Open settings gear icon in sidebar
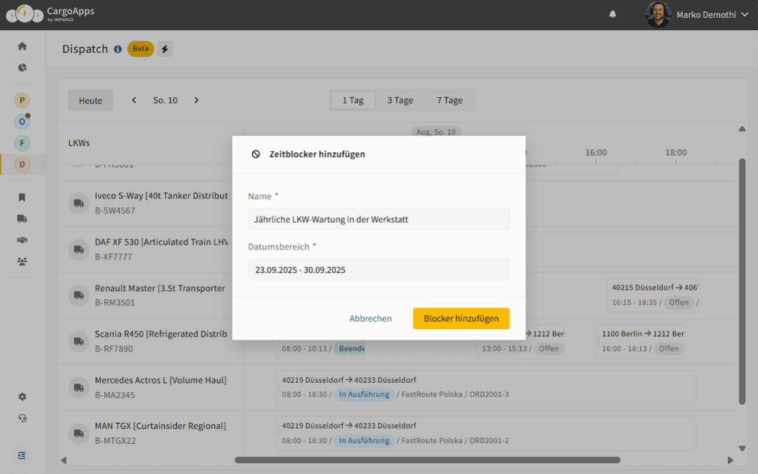 23,397
